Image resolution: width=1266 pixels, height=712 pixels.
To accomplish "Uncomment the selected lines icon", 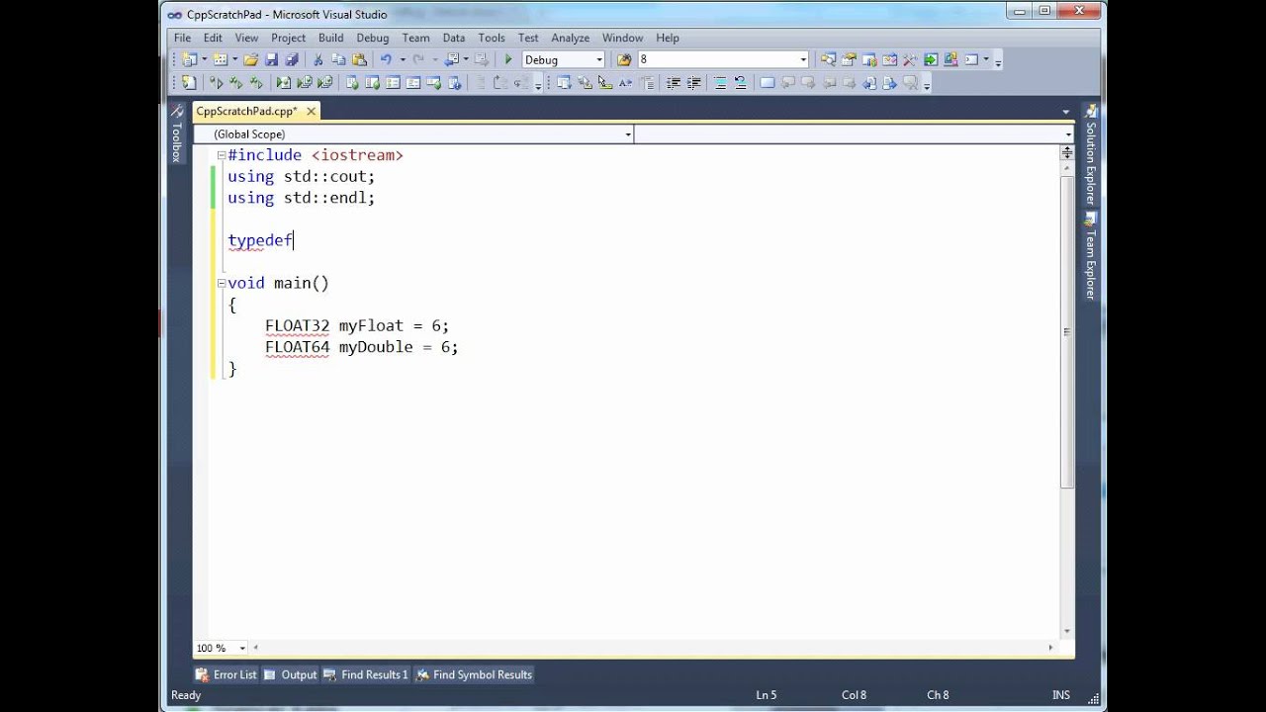I will click(x=740, y=83).
